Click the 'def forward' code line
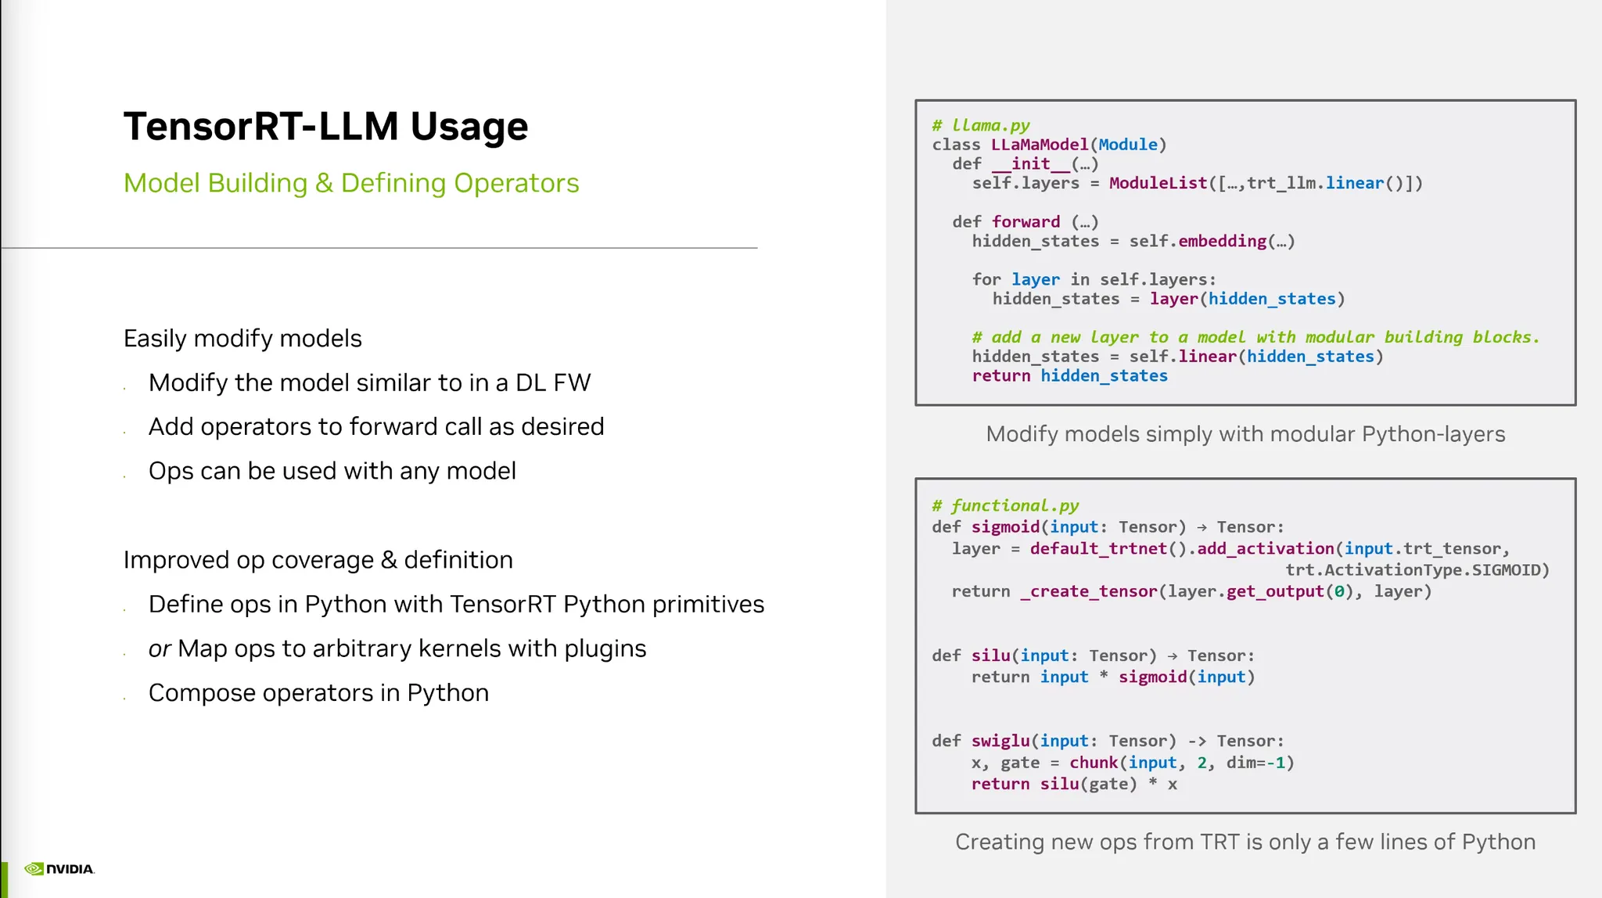Viewport: 1602px width, 898px height. 1025,222
